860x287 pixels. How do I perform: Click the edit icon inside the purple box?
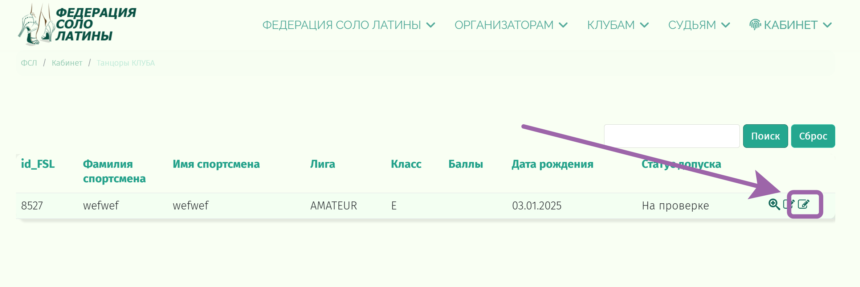804,204
